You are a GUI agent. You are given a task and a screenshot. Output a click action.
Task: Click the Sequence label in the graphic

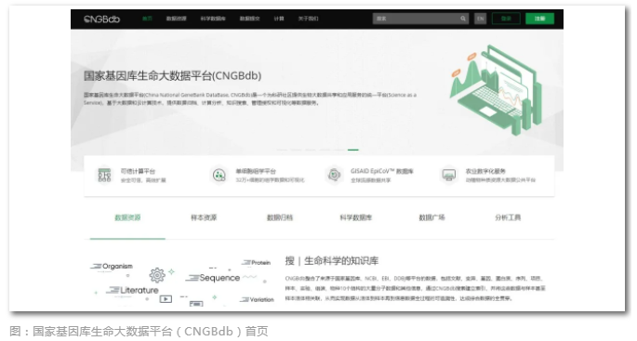tap(219, 278)
